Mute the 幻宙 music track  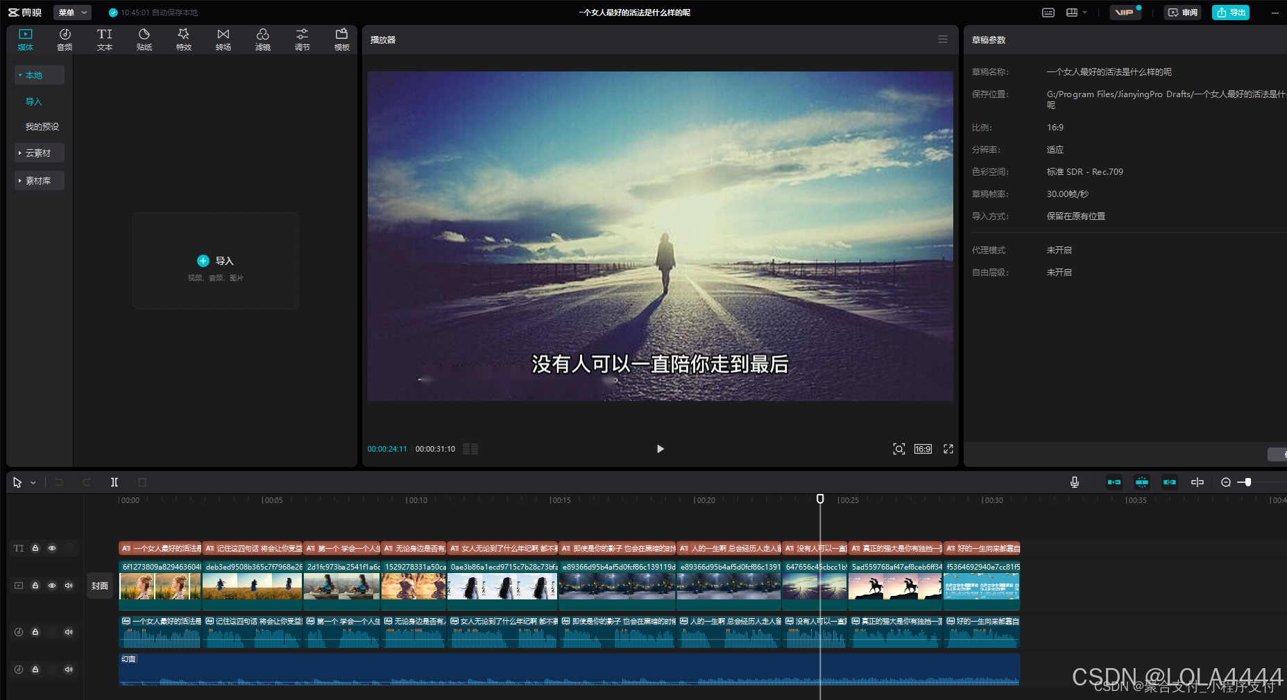click(69, 669)
